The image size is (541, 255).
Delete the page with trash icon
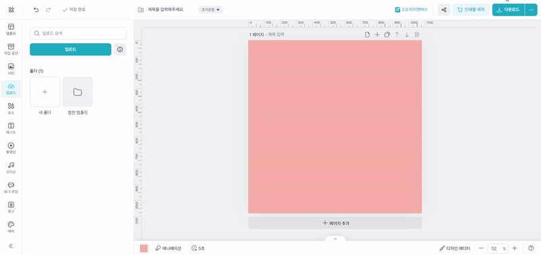[x=417, y=34]
